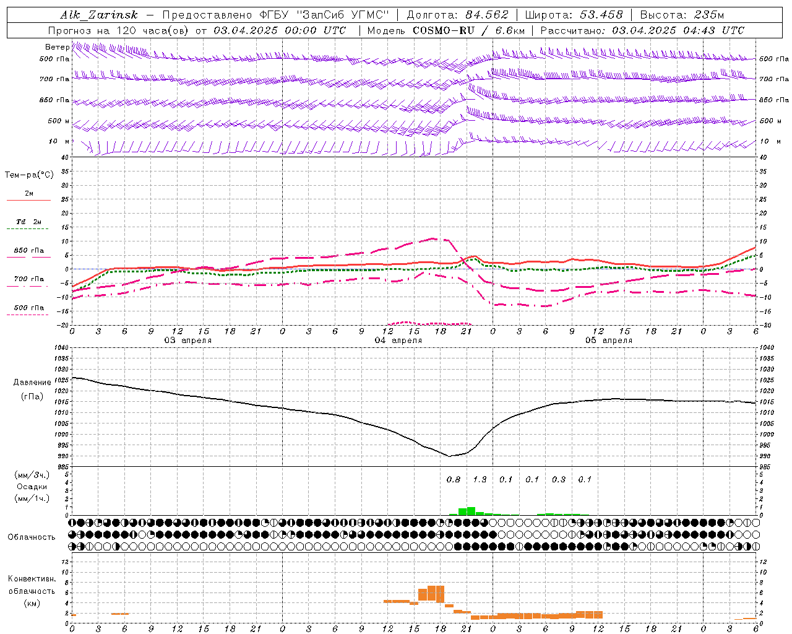Click the calculation time 03.04.2025 04:43 UTC

click(678, 30)
